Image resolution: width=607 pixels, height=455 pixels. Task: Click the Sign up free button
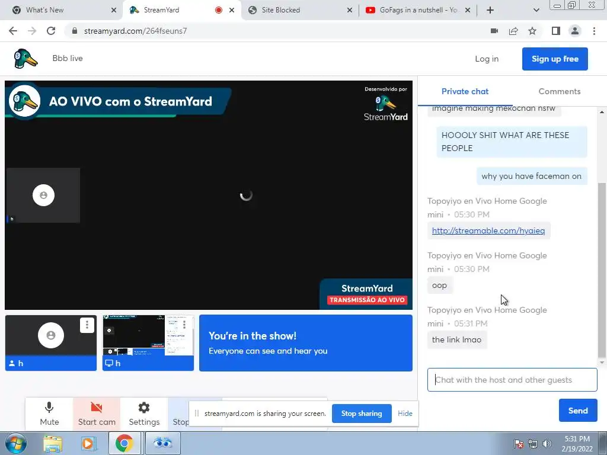[x=555, y=59]
